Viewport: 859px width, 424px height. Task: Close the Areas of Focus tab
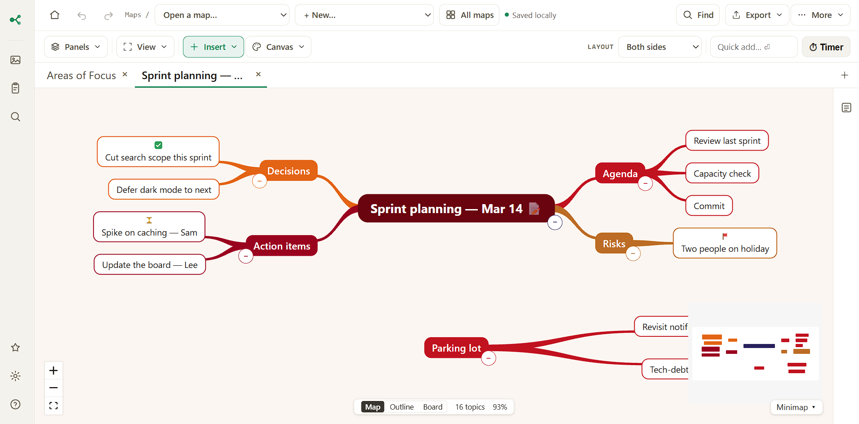[x=125, y=74]
